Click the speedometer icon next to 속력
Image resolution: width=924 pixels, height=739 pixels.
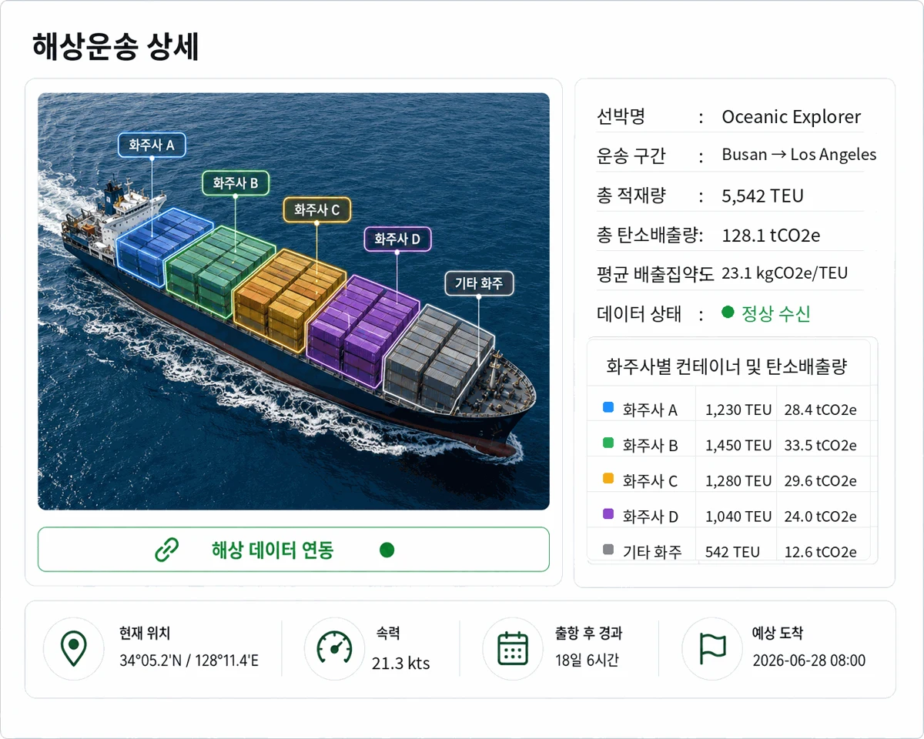click(x=334, y=648)
